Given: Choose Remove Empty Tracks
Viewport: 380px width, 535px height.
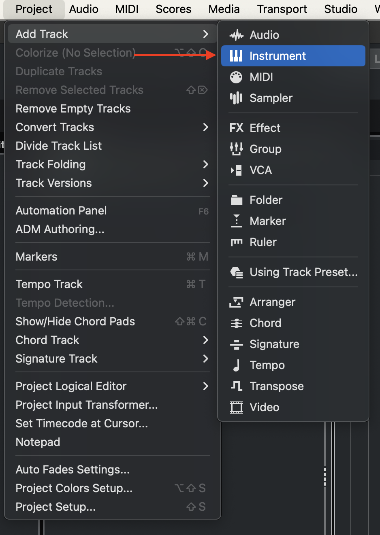Looking at the screenshot, I should [x=73, y=108].
